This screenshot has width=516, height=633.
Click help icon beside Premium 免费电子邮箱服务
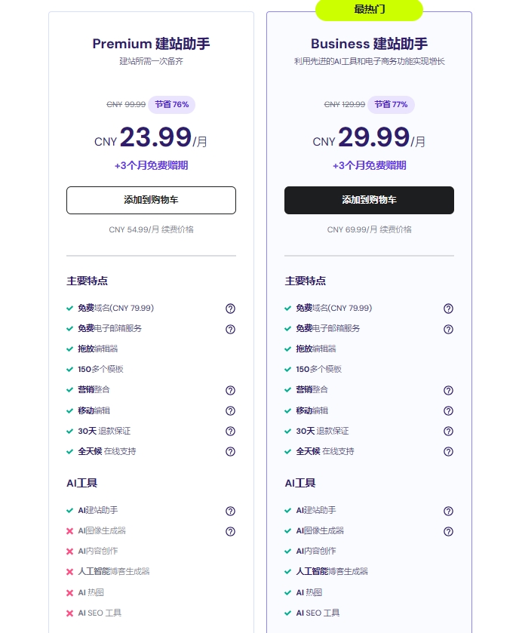[230, 329]
